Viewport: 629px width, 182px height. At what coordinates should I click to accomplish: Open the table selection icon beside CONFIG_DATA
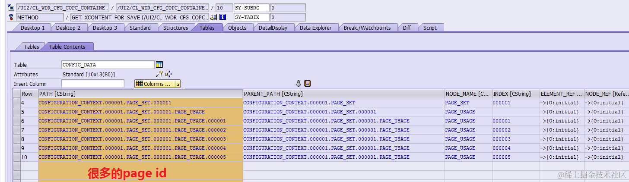tap(159, 65)
